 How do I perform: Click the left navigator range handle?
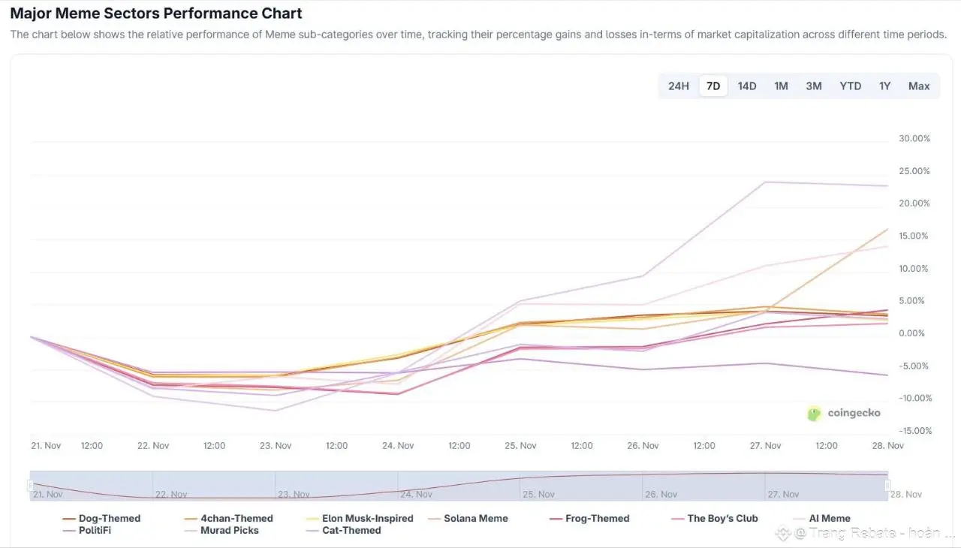tap(31, 486)
